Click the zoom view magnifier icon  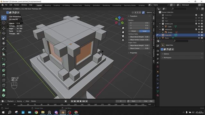click(x=123, y=28)
